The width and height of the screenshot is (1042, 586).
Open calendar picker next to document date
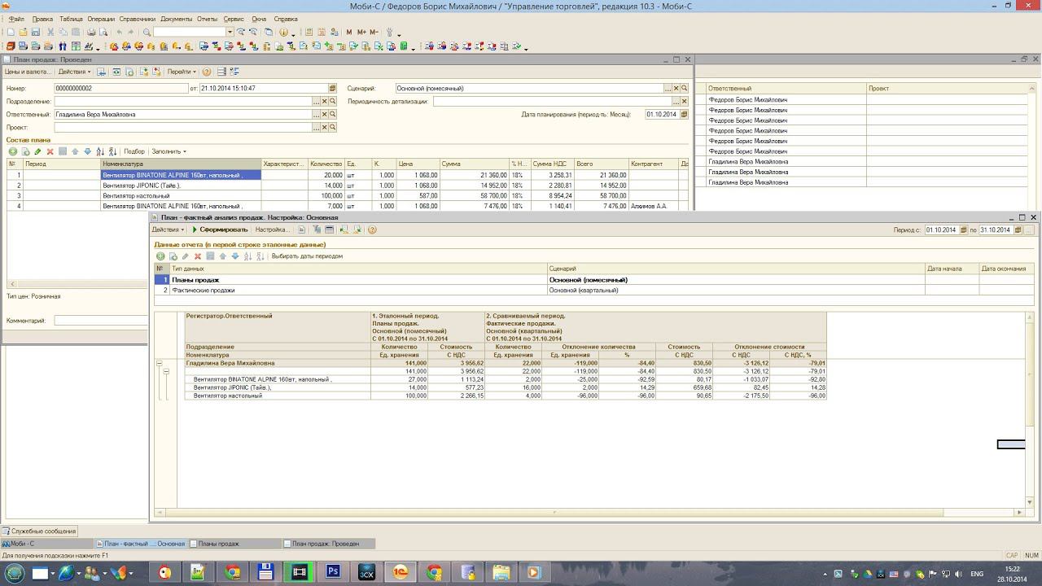332,88
